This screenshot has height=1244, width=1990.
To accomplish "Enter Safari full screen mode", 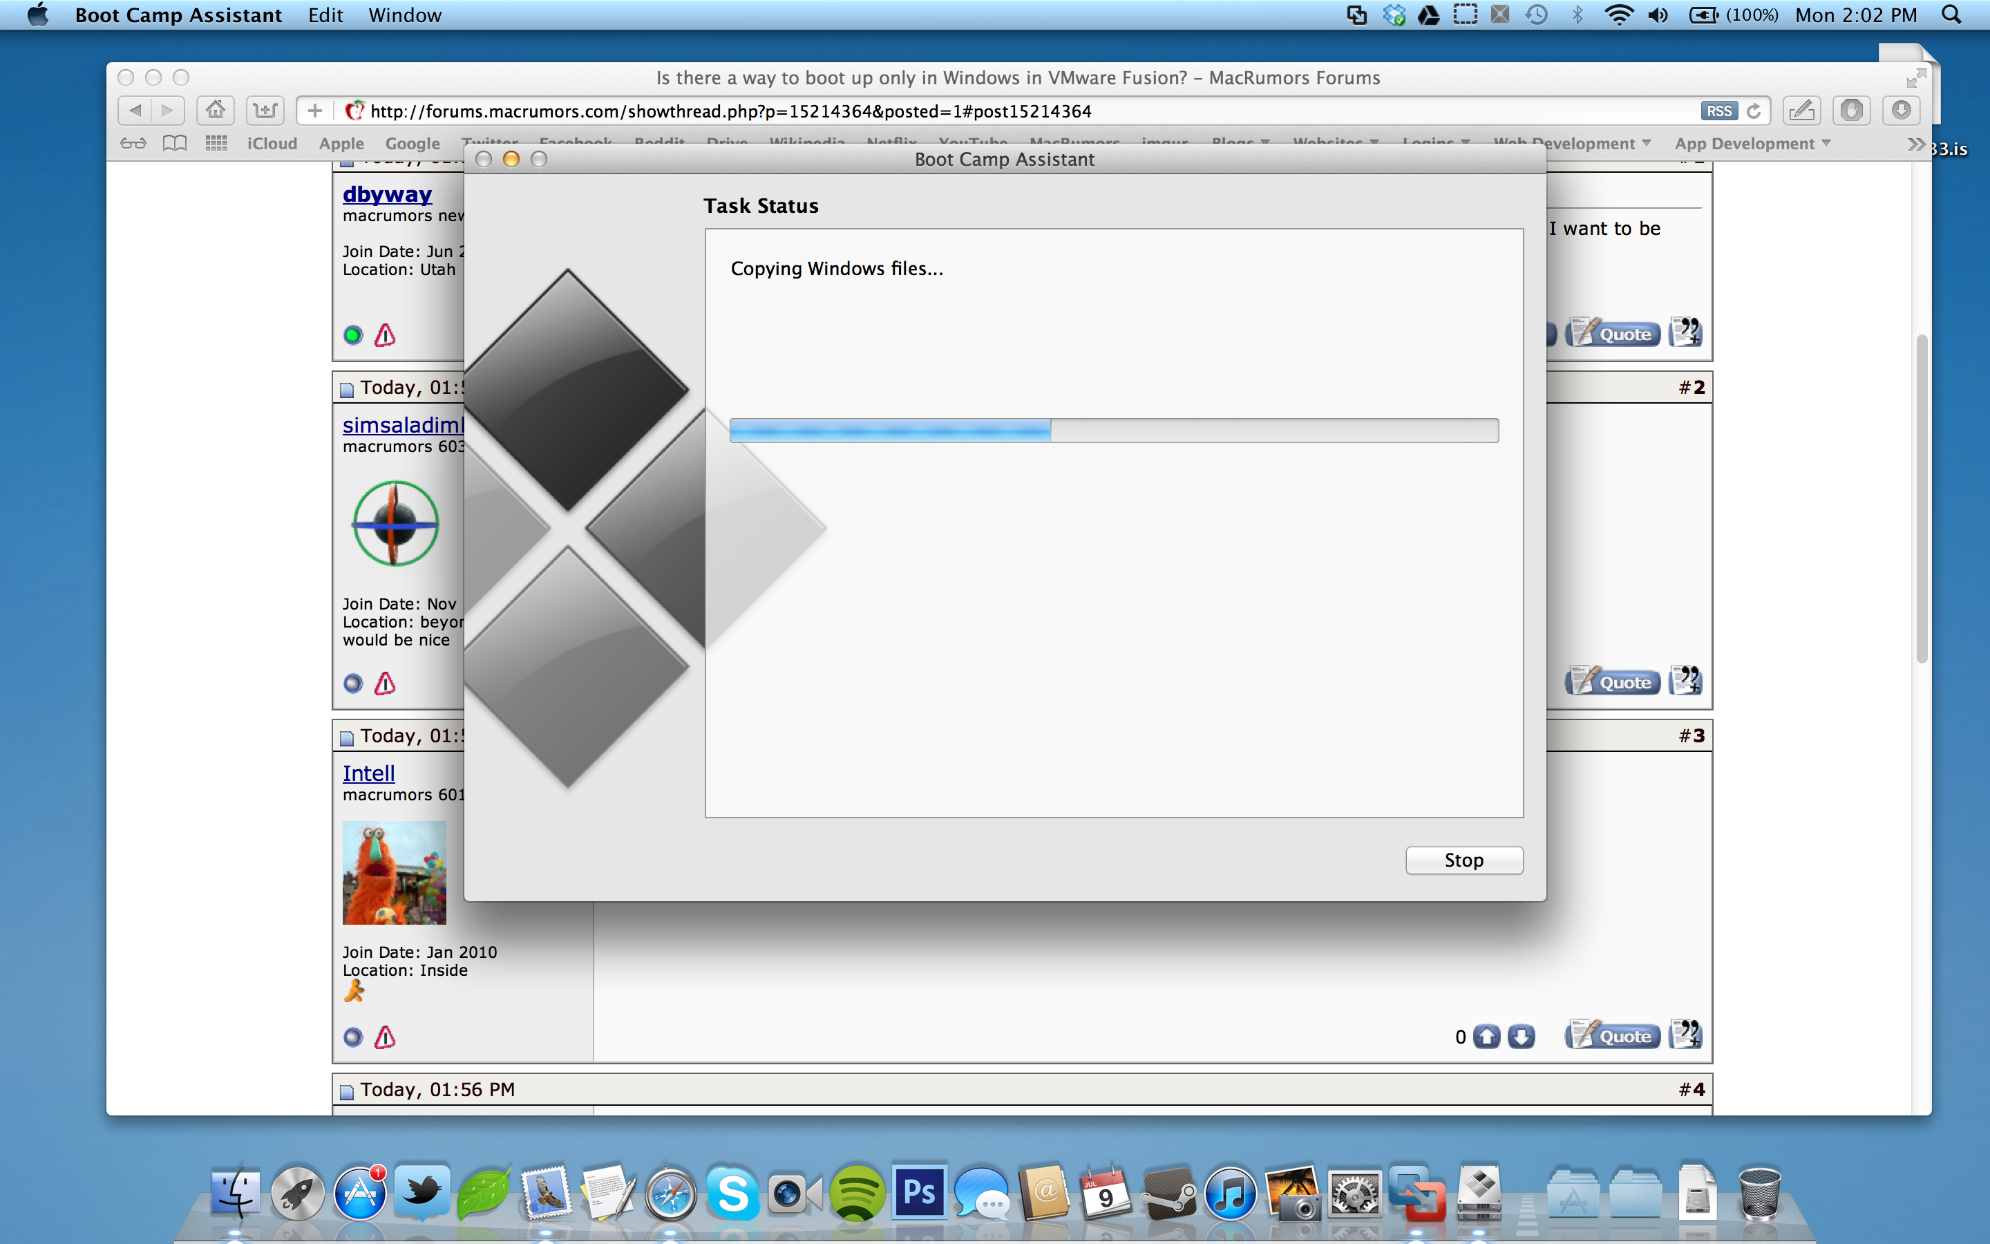I will click(x=1915, y=78).
